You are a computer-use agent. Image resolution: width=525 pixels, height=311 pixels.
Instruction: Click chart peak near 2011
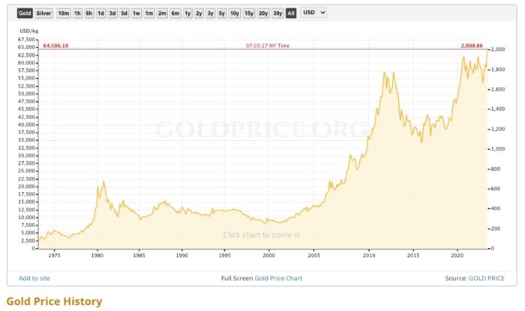385,73
